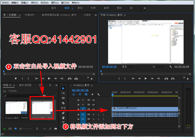Open sort icons menu in project panel
The width and height of the screenshot is (195, 137).
tap(37, 129)
